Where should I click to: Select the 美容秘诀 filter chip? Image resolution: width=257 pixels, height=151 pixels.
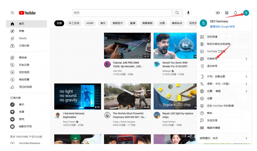pyautogui.click(x=177, y=23)
